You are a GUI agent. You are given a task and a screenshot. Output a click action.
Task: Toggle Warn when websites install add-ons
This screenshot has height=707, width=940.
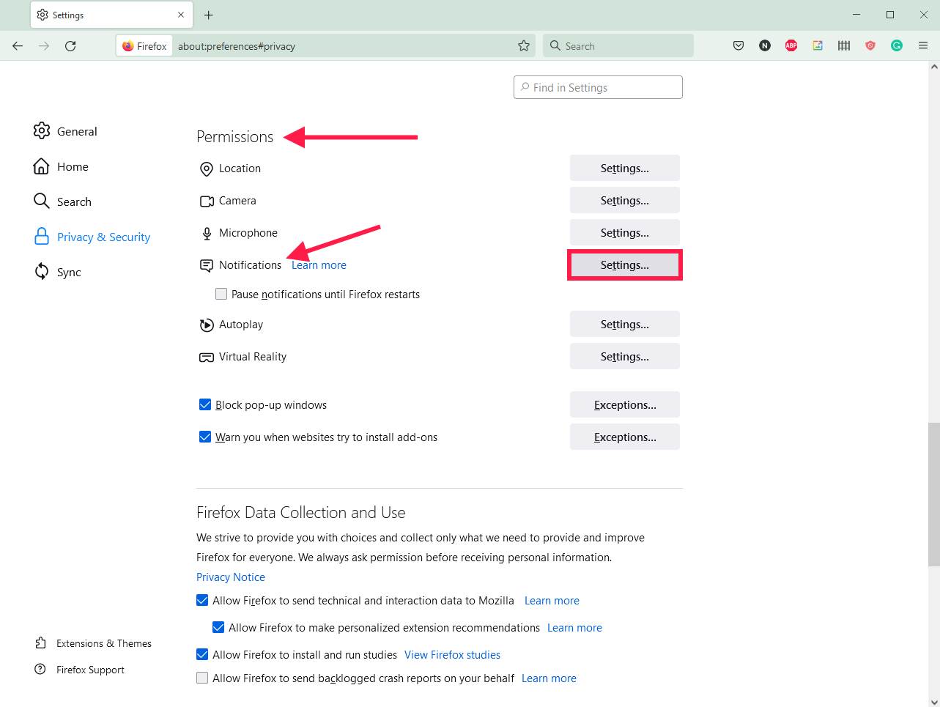tap(205, 437)
